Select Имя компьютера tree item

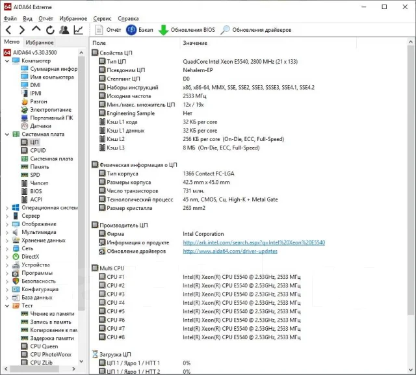[47, 77]
